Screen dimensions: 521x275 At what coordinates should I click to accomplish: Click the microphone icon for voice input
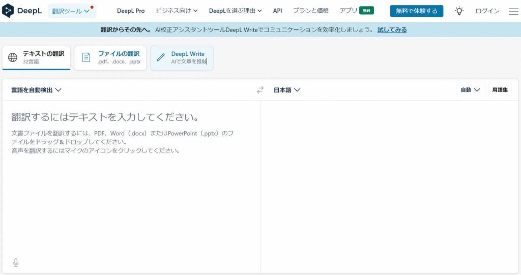coord(16,262)
